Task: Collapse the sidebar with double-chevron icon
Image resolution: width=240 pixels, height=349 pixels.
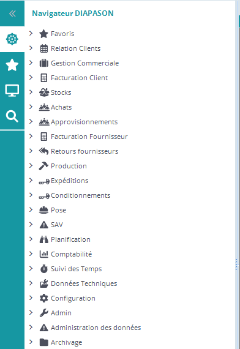Action: (12, 13)
